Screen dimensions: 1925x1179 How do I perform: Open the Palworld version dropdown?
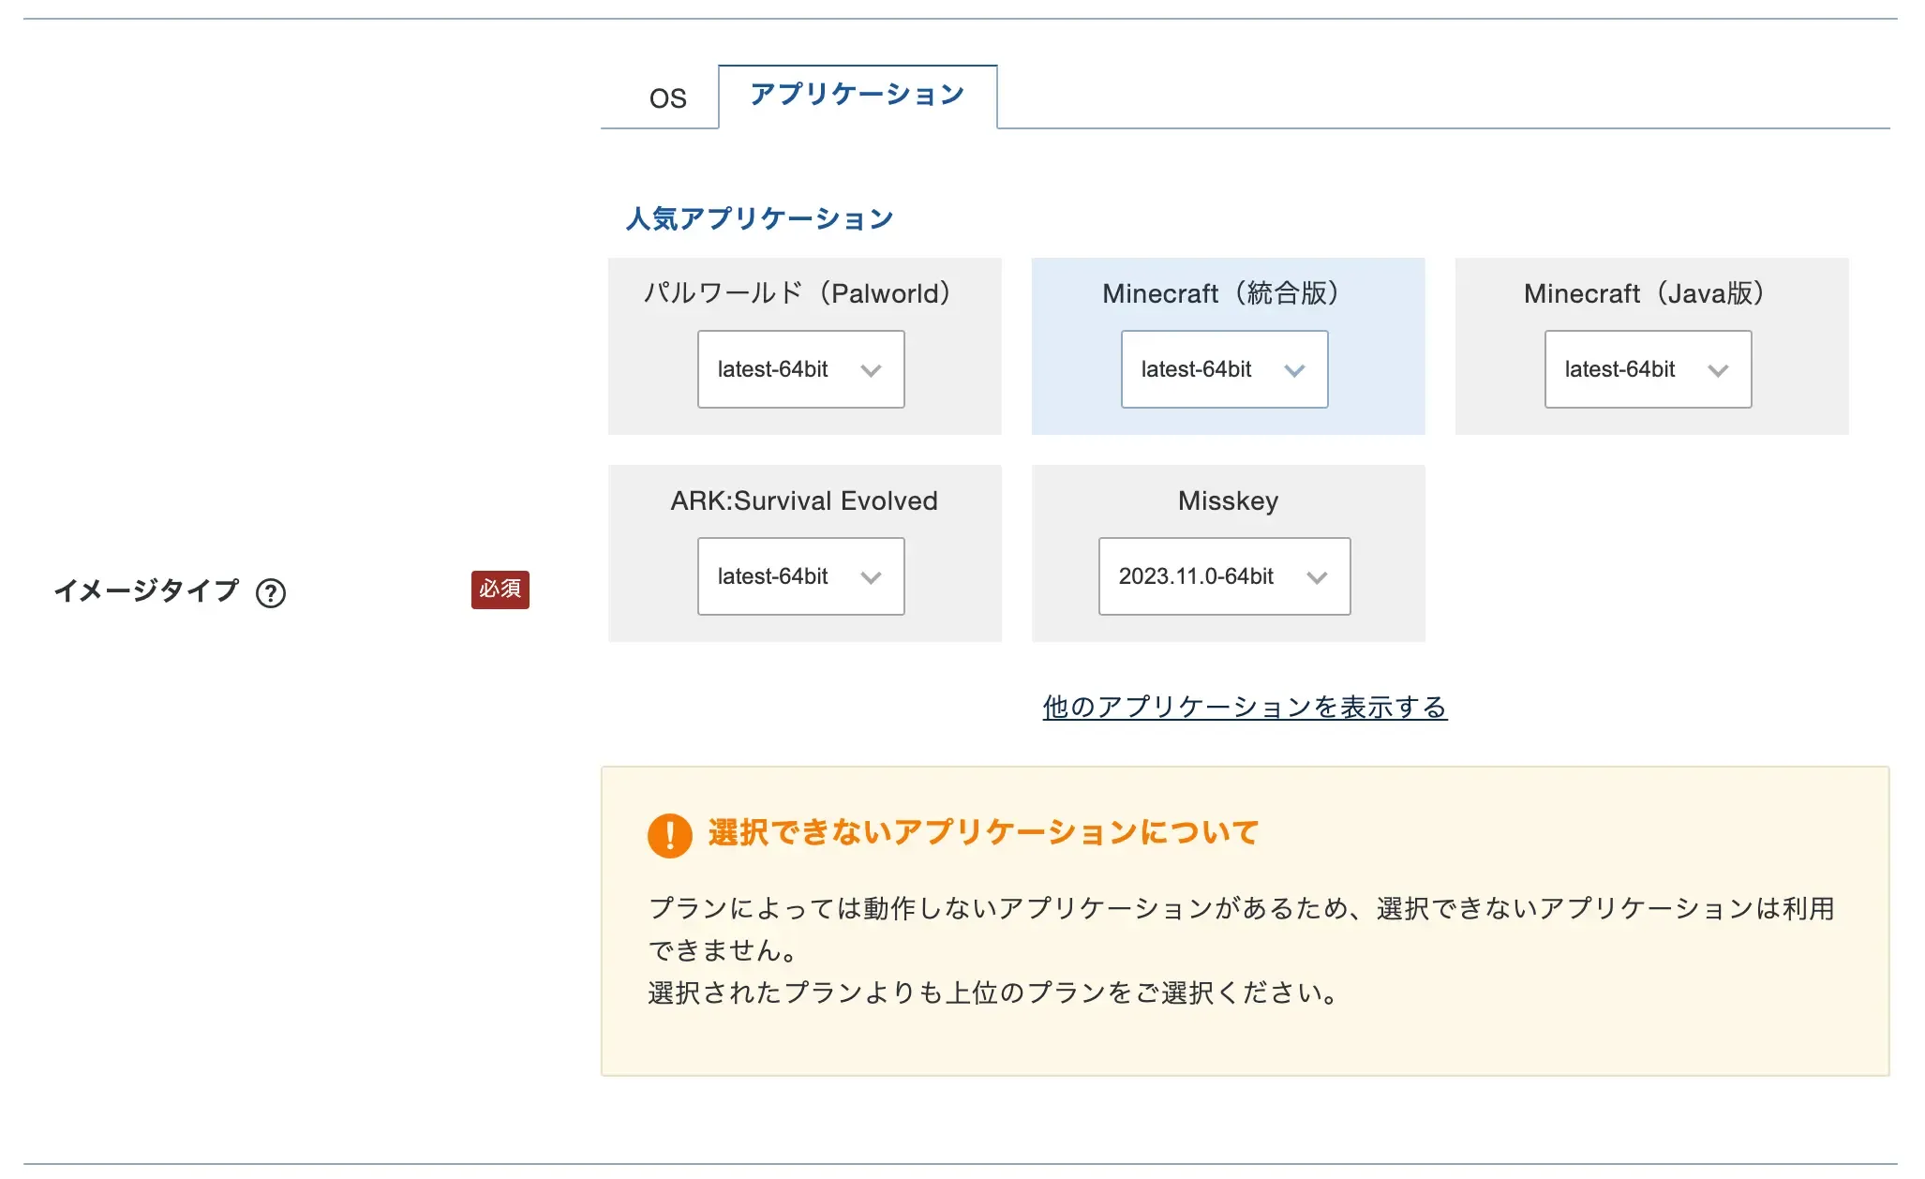click(800, 369)
